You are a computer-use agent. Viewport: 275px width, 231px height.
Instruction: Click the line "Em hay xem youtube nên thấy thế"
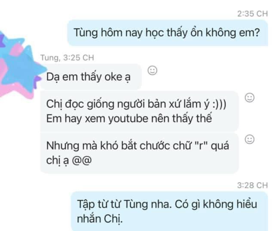(129, 119)
